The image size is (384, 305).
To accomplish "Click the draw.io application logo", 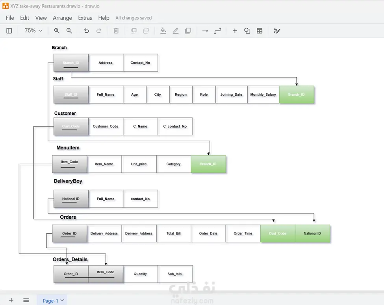I will click(6, 6).
